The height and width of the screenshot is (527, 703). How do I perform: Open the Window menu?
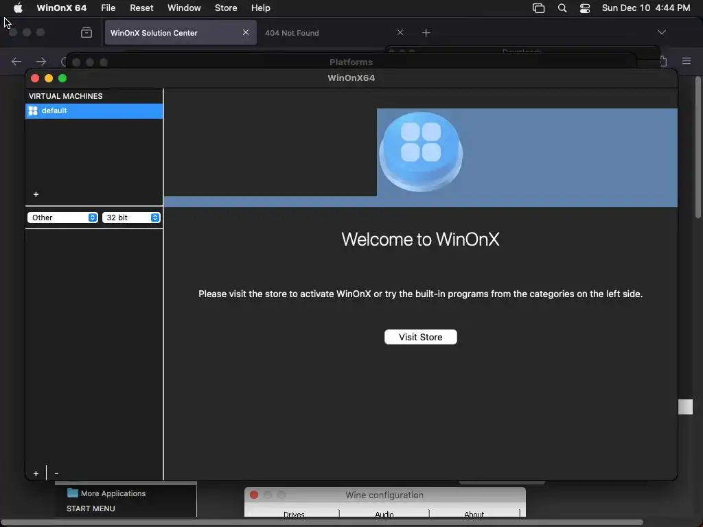184,8
